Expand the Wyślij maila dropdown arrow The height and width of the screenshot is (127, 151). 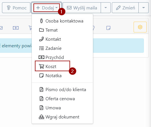coord(106,8)
